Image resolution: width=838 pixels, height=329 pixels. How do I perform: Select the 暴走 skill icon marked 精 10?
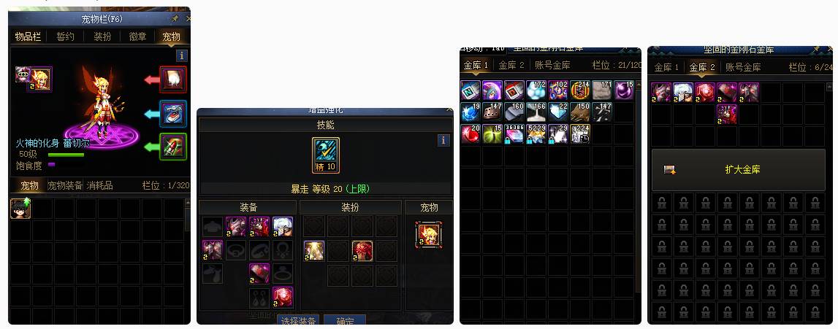tap(326, 155)
